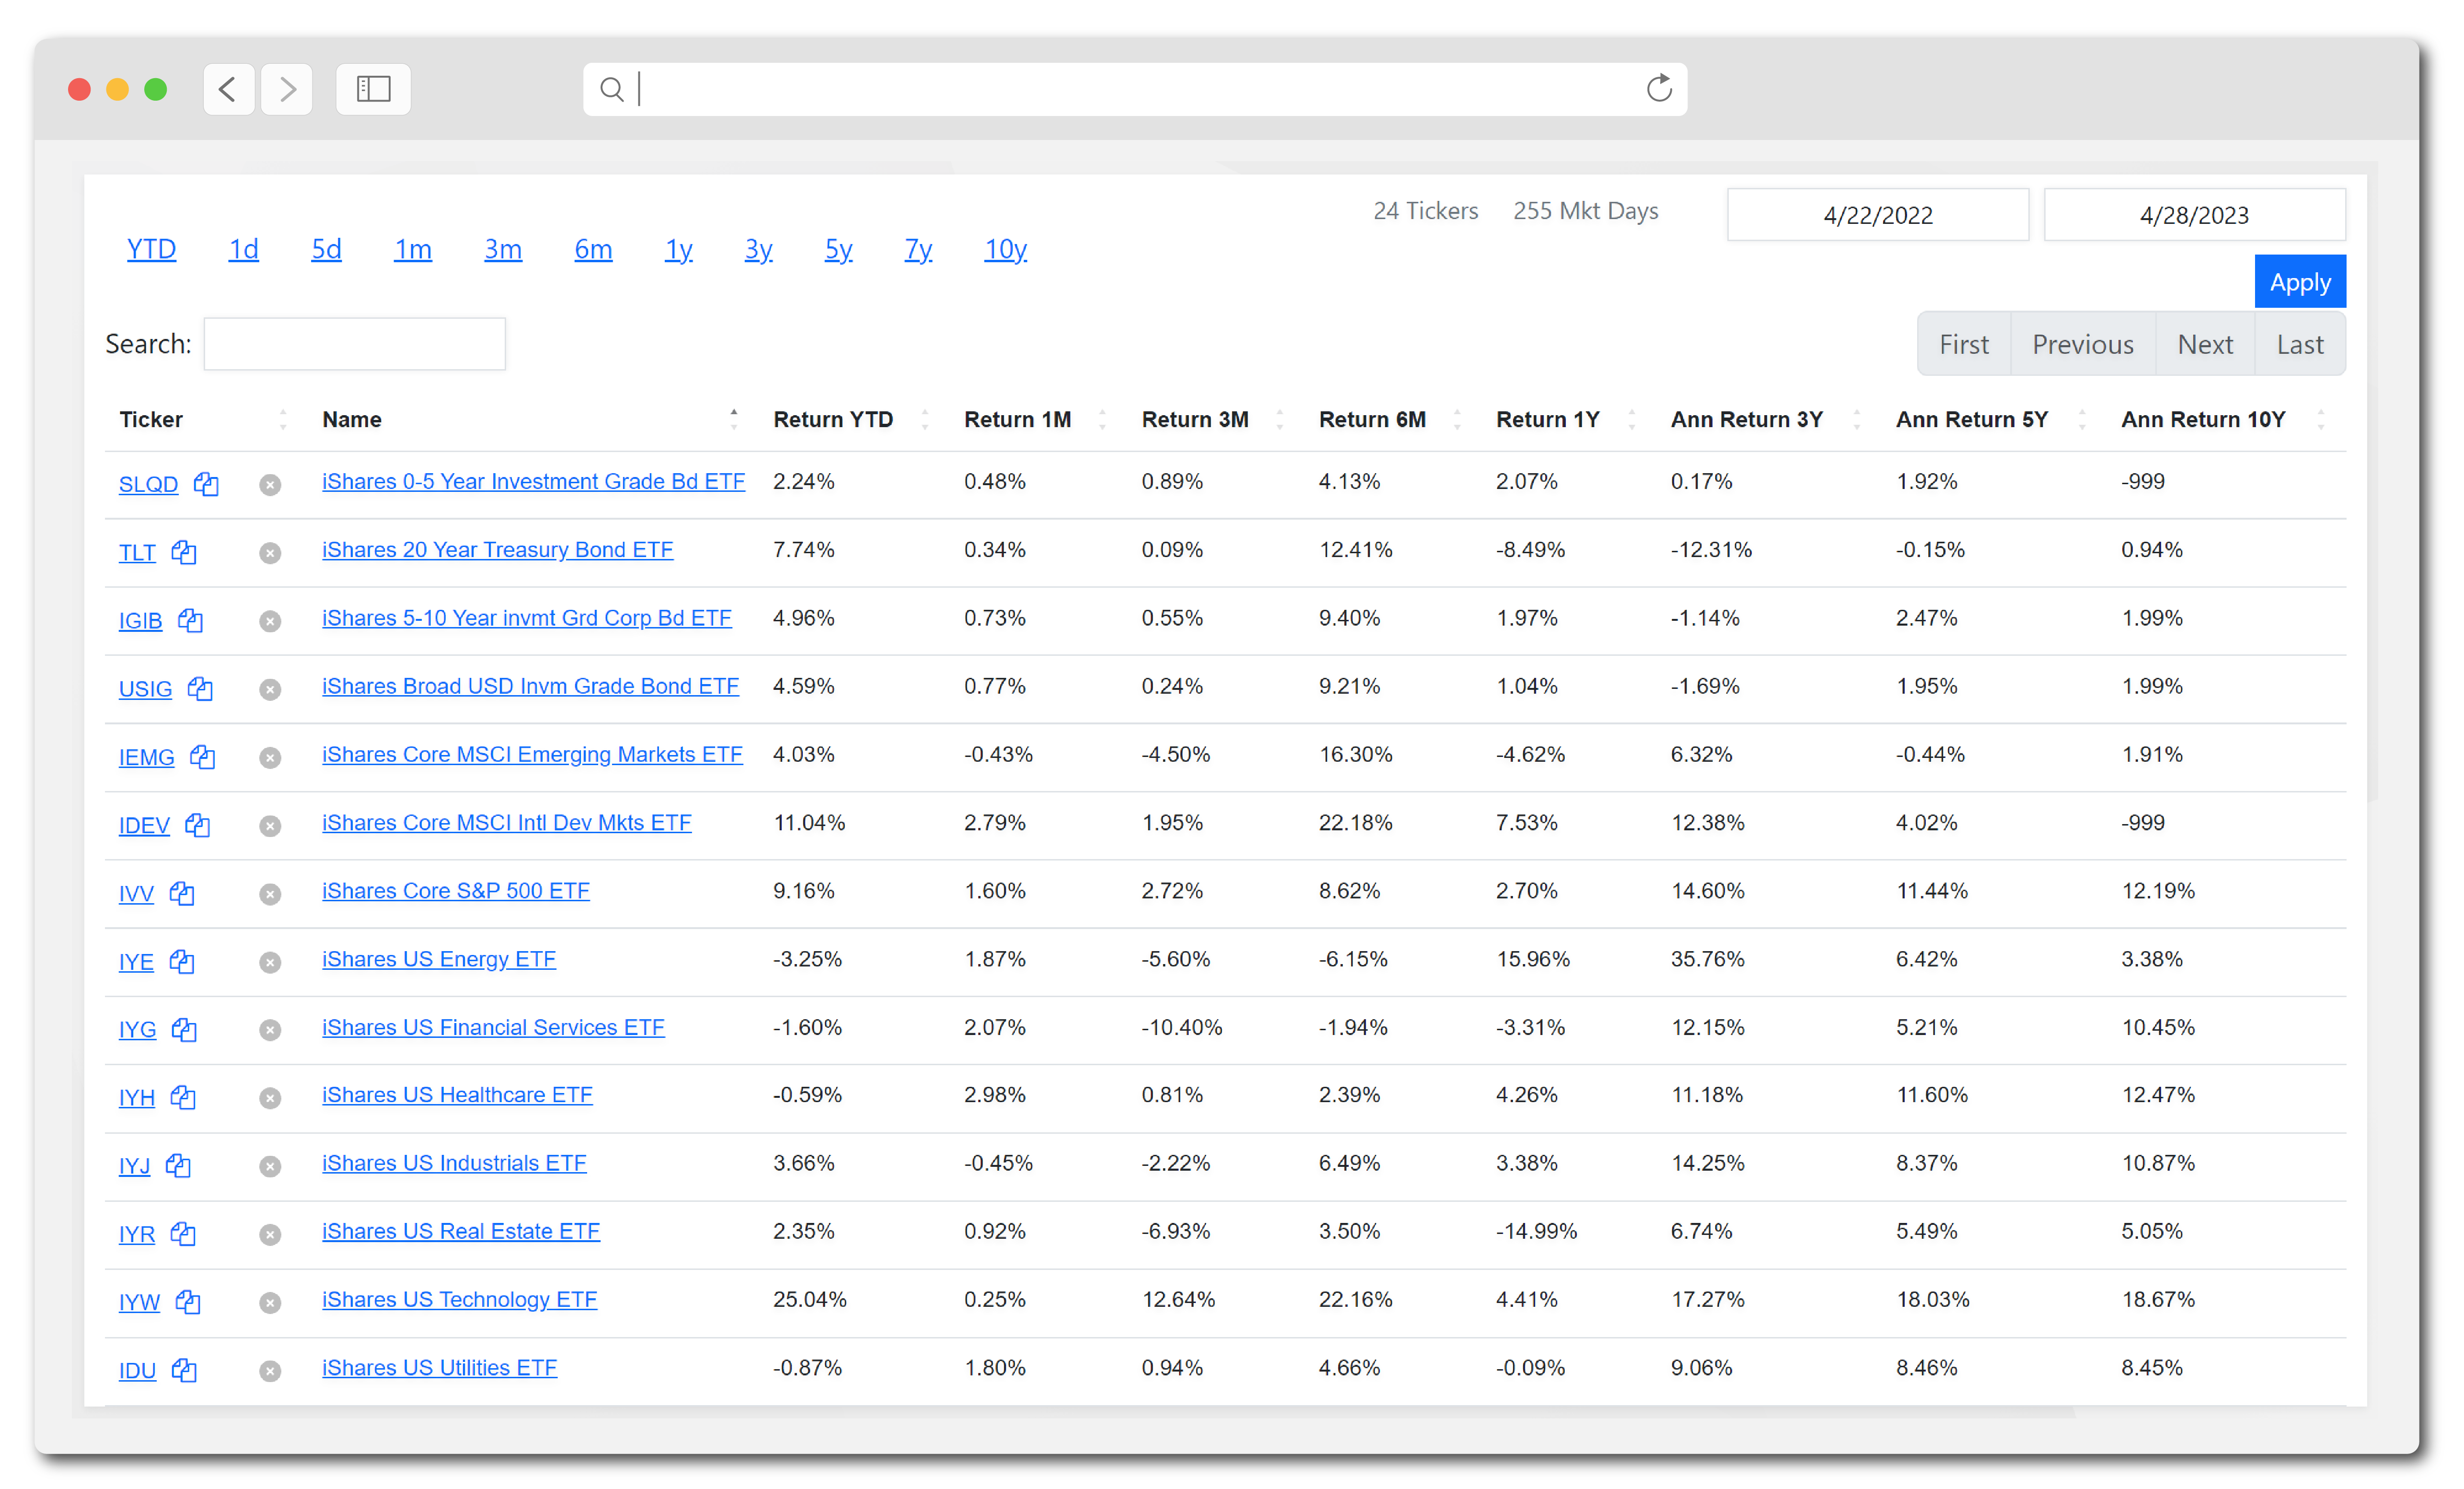Go back with the browser back arrow
The width and height of the screenshot is (2464, 1489).
[229, 89]
